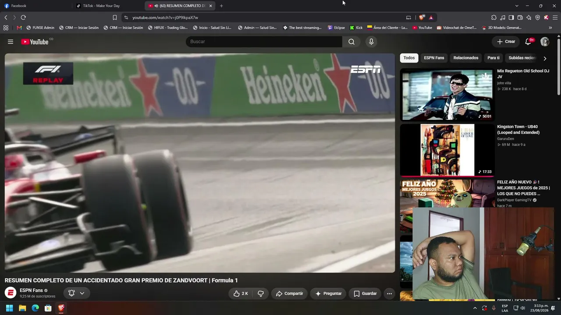Open the Windows Start menu

point(9,308)
